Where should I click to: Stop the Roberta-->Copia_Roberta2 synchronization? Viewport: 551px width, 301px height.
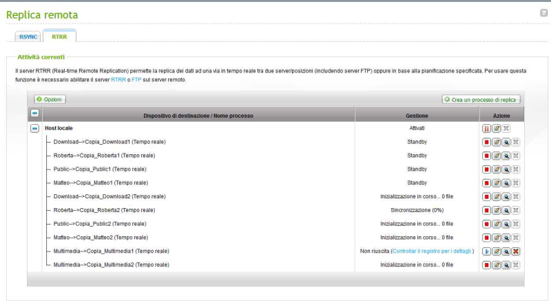[x=486, y=210]
